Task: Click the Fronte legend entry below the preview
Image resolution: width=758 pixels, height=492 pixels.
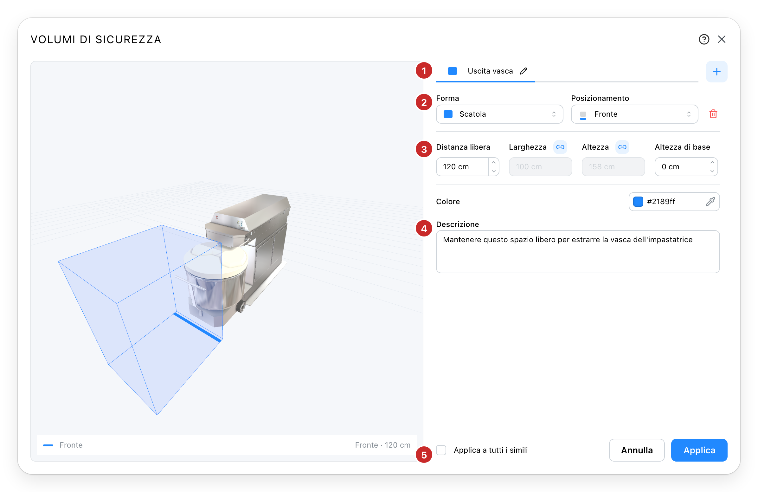Action: tap(63, 445)
